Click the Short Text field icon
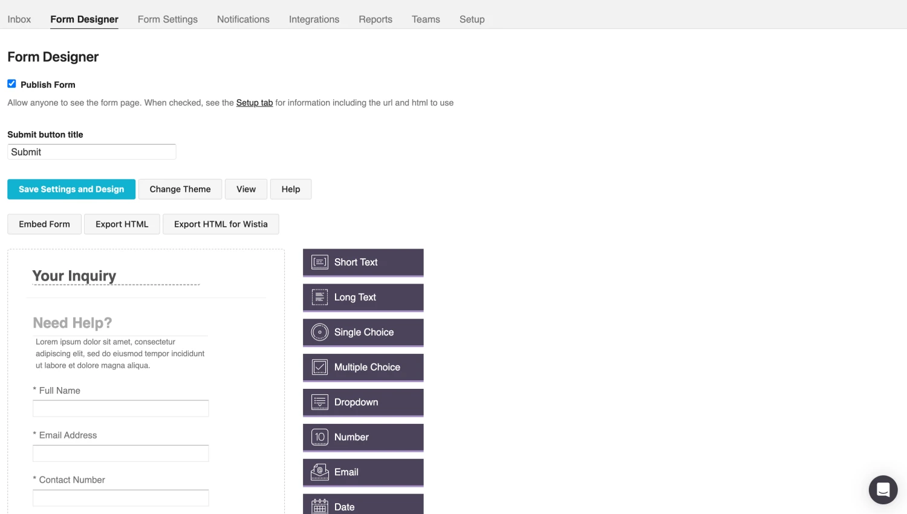This screenshot has width=907, height=514. click(319, 262)
